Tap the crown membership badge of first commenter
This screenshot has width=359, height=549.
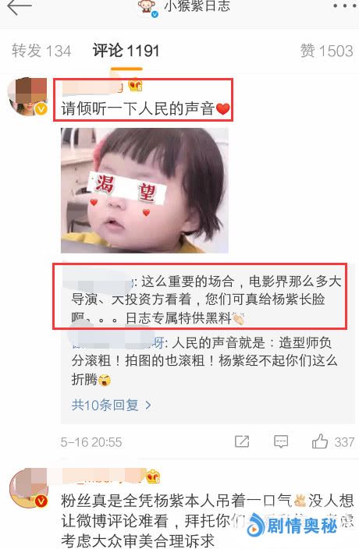(x=135, y=86)
